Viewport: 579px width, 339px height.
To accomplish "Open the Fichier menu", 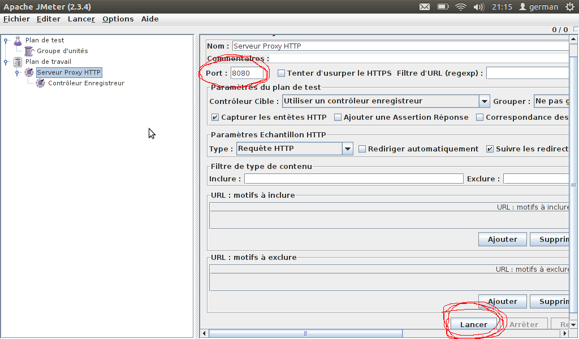I will point(16,19).
